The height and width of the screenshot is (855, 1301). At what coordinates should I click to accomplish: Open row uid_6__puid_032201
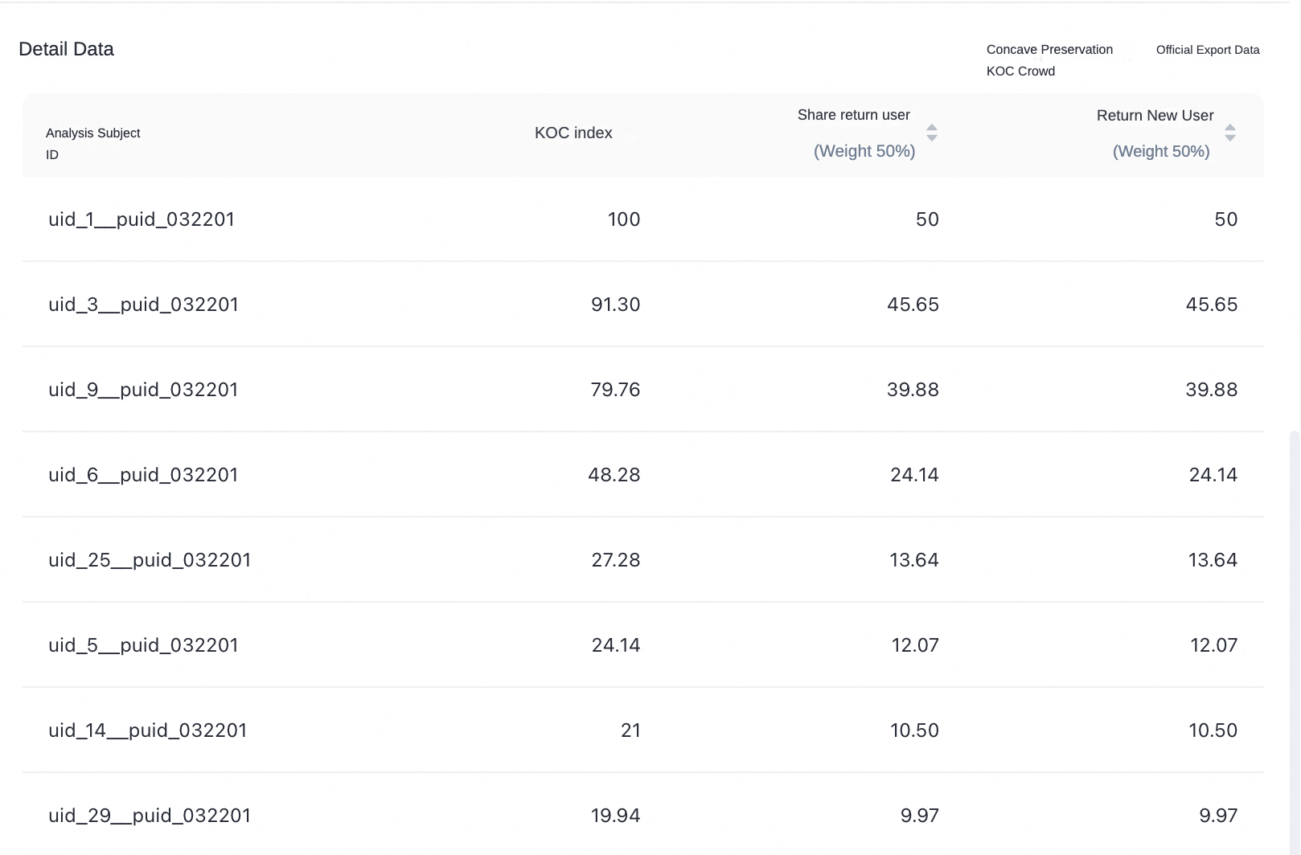tap(643, 474)
